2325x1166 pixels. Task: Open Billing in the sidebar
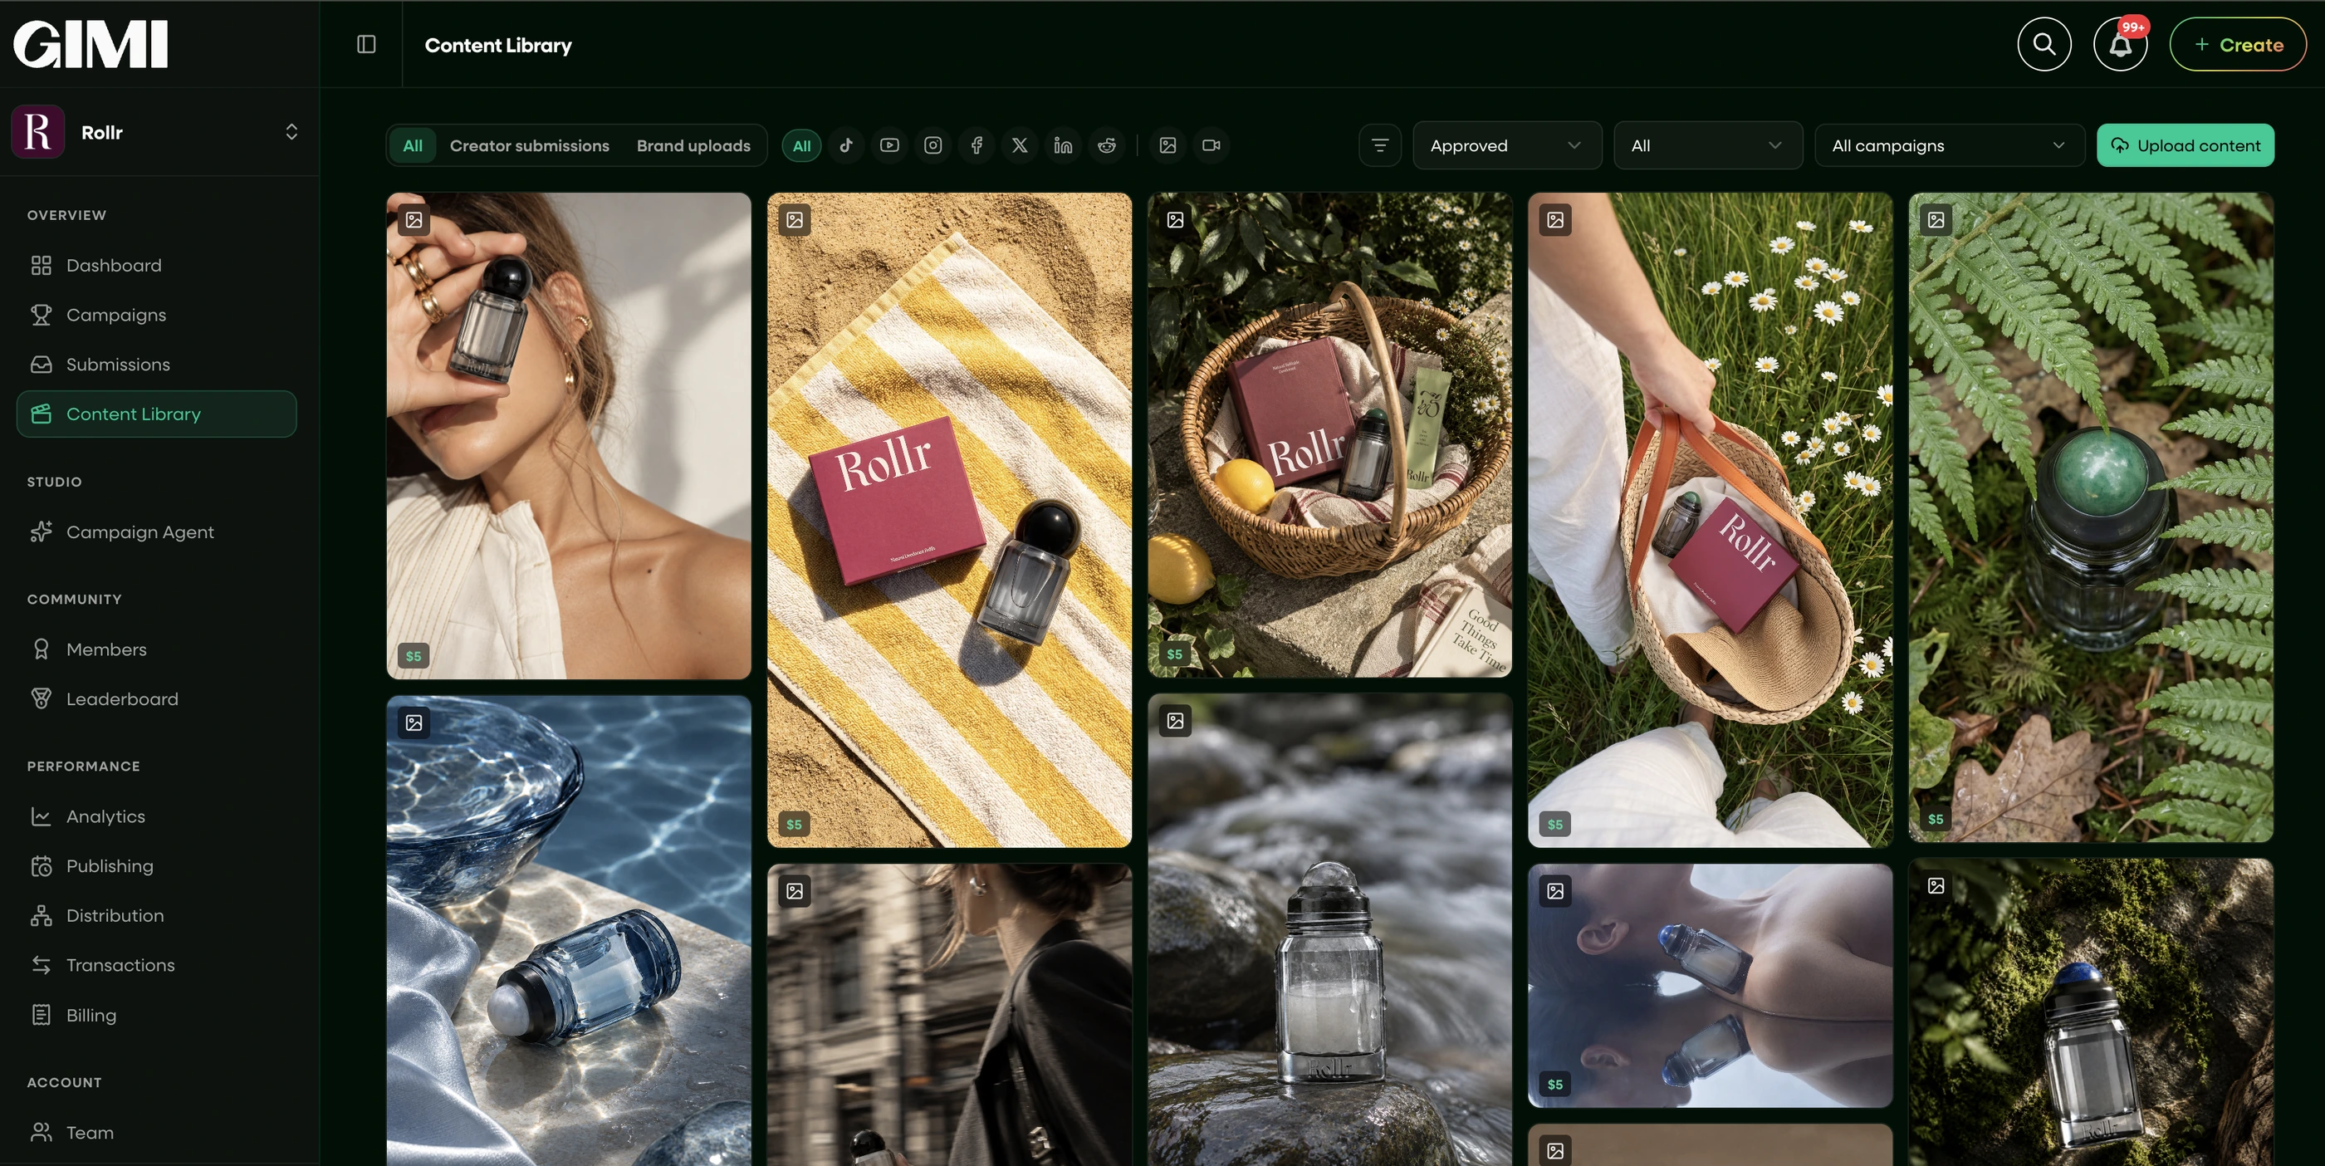[156, 1016]
